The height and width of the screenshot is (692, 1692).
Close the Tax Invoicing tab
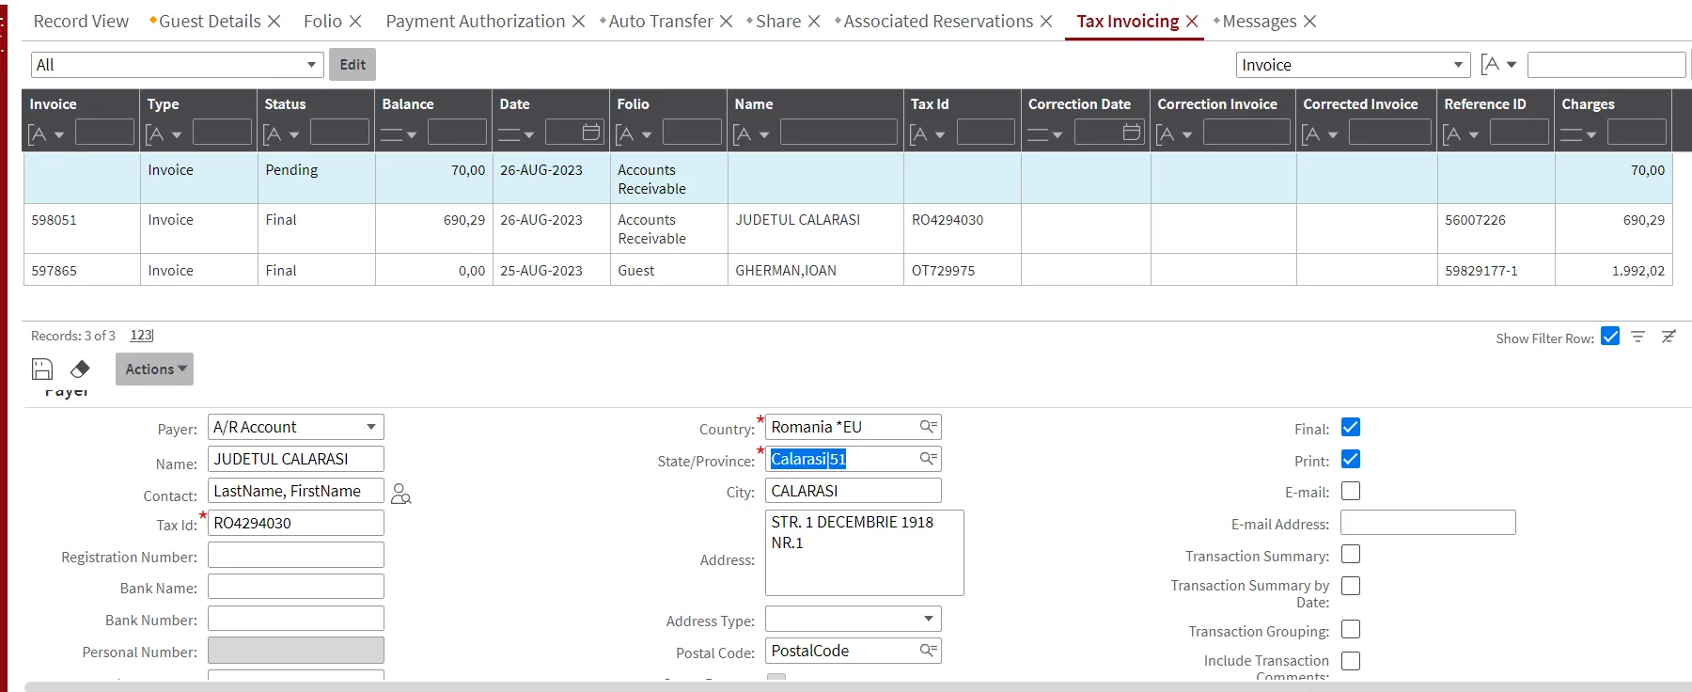[1192, 21]
